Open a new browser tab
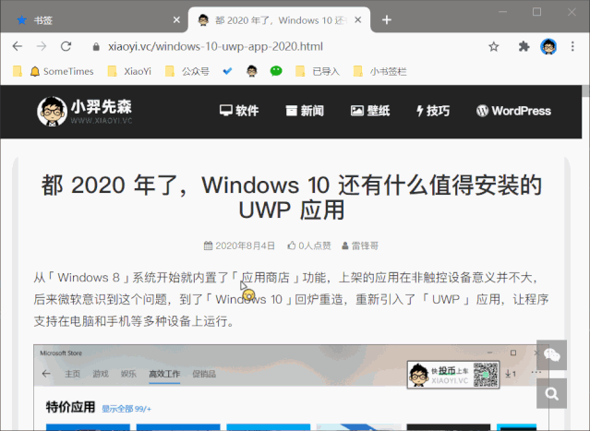The image size is (590, 431). [x=387, y=20]
